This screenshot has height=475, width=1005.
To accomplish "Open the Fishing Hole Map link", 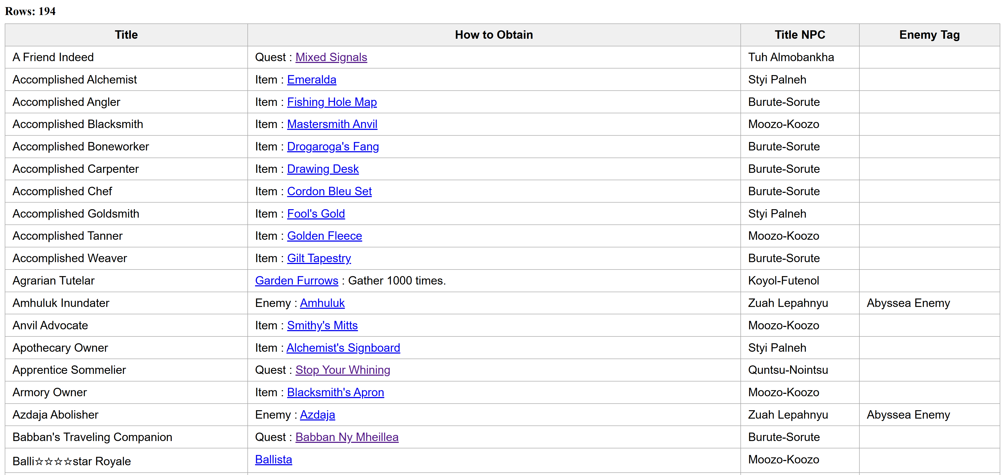I will pos(332,102).
